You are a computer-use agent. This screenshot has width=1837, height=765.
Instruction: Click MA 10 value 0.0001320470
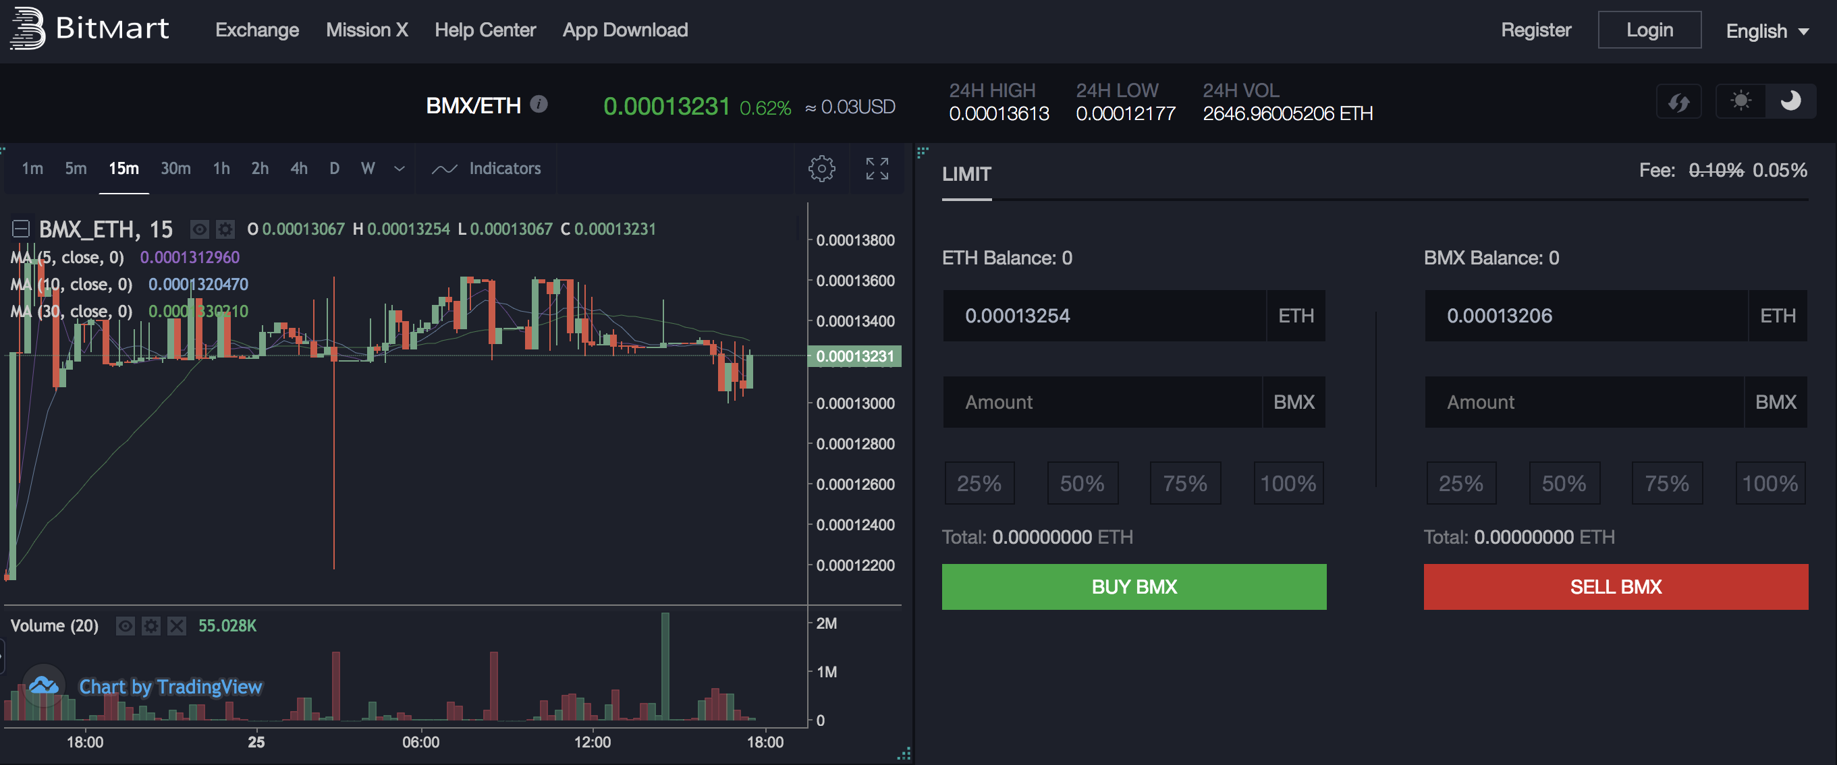tap(198, 285)
